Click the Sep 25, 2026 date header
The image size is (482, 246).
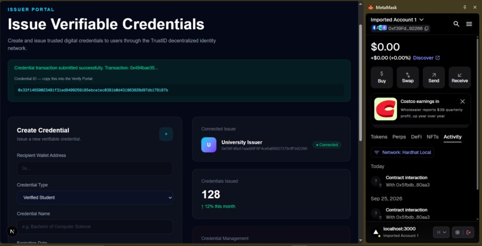387,199
